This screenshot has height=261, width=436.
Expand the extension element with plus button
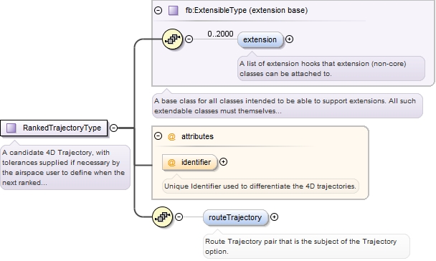[x=289, y=39]
